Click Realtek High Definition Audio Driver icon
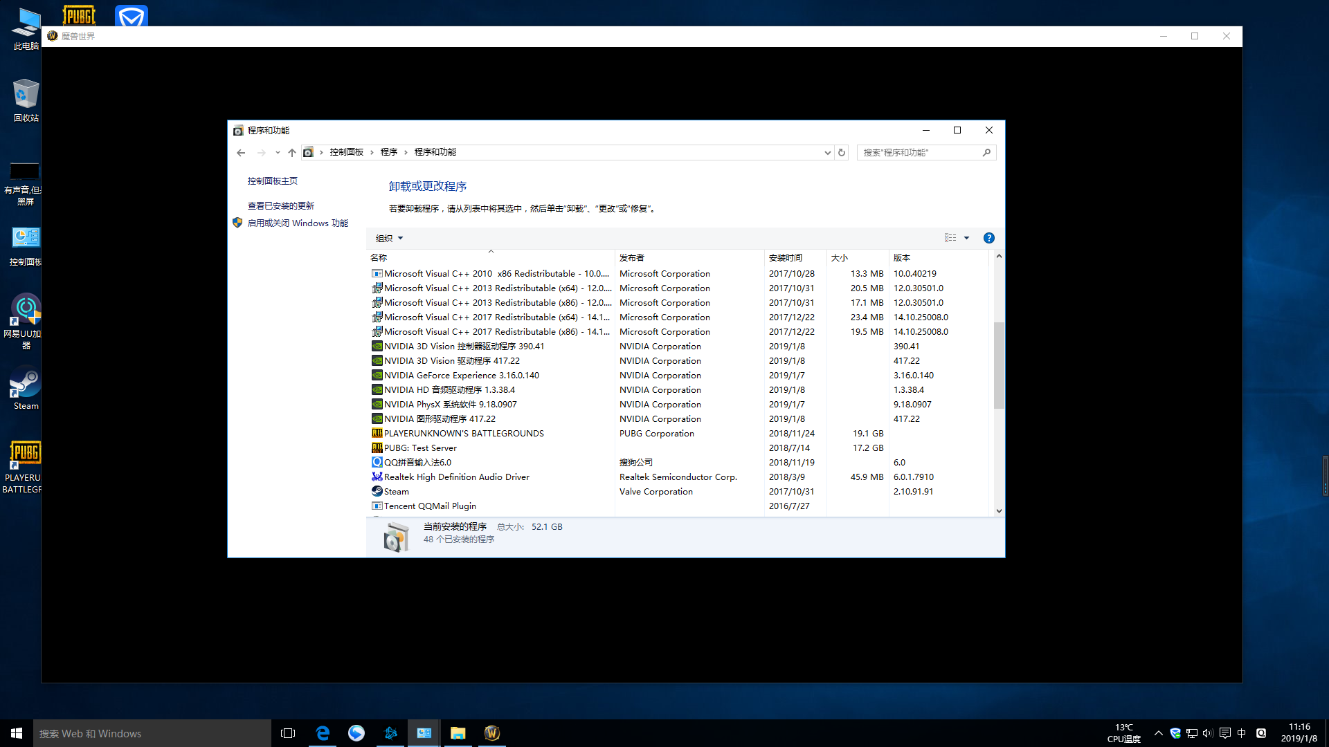Image resolution: width=1329 pixels, height=747 pixels. pyautogui.click(x=377, y=477)
